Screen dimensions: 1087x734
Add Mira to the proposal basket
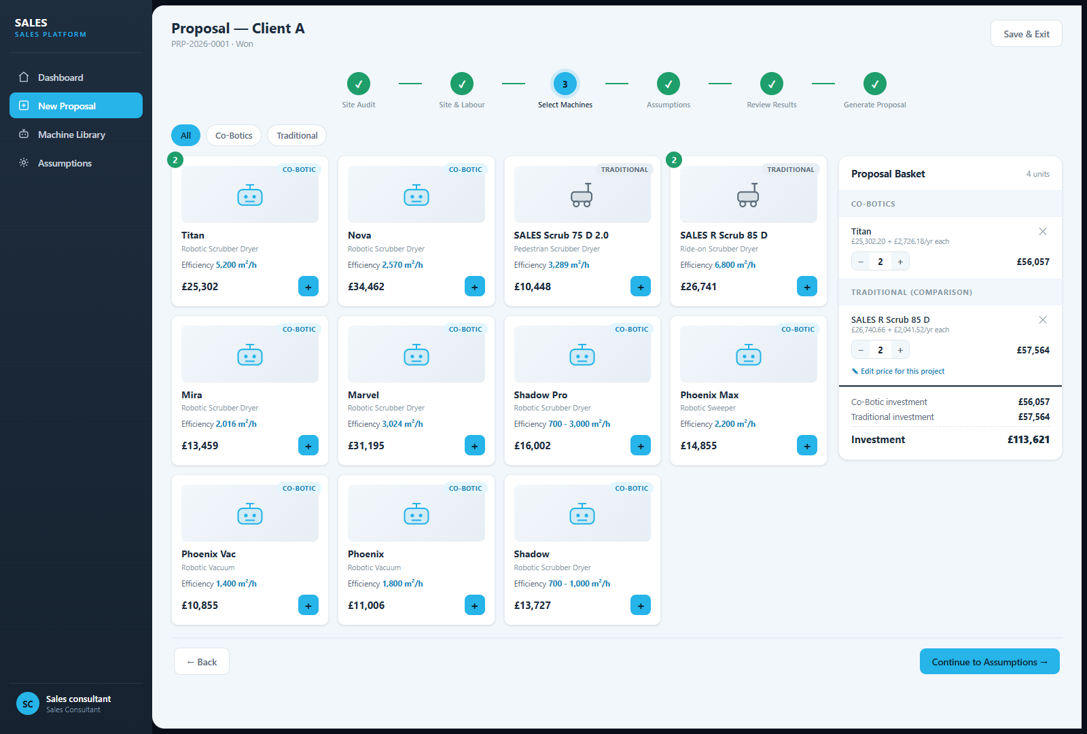pyautogui.click(x=308, y=445)
